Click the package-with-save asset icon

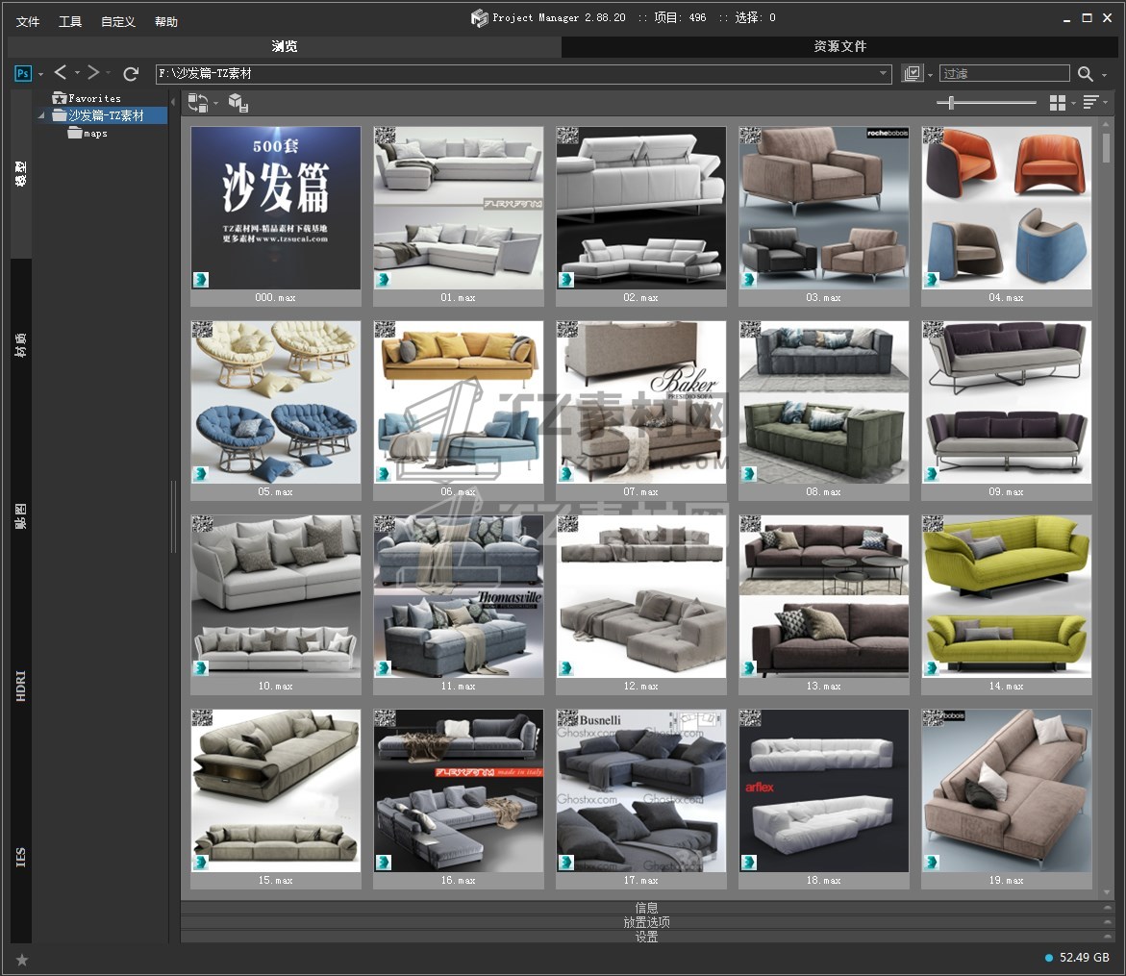238,102
